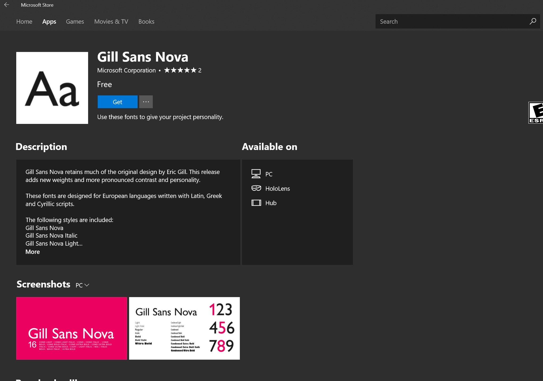
Task: Open the white 123 456 789 screenshot
Action: point(184,328)
